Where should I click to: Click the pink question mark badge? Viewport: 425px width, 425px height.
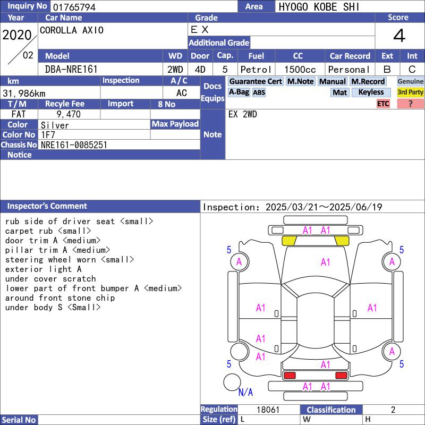[x=410, y=104]
